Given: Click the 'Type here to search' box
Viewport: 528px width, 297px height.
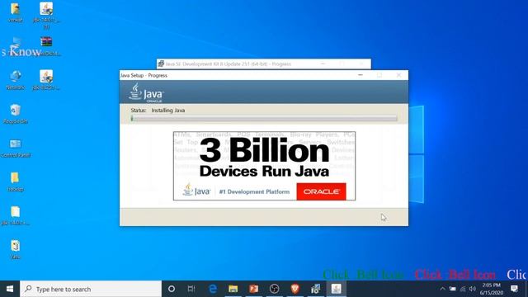Looking at the screenshot, I should 91,289.
